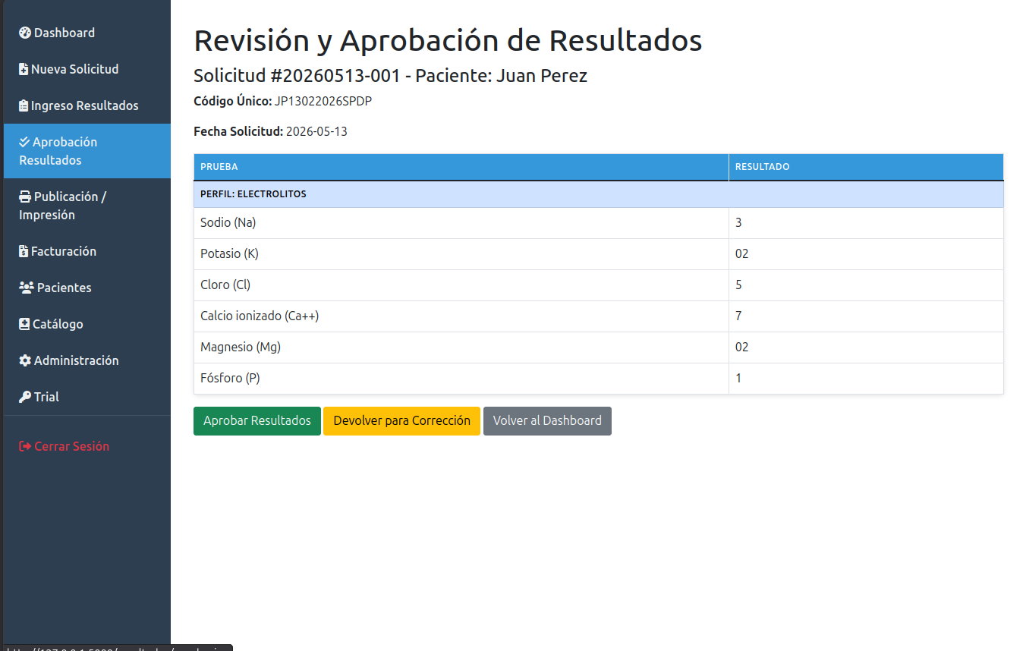Click the Cerrar Sesión exit icon
The width and height of the screenshot is (1026, 651).
point(25,446)
